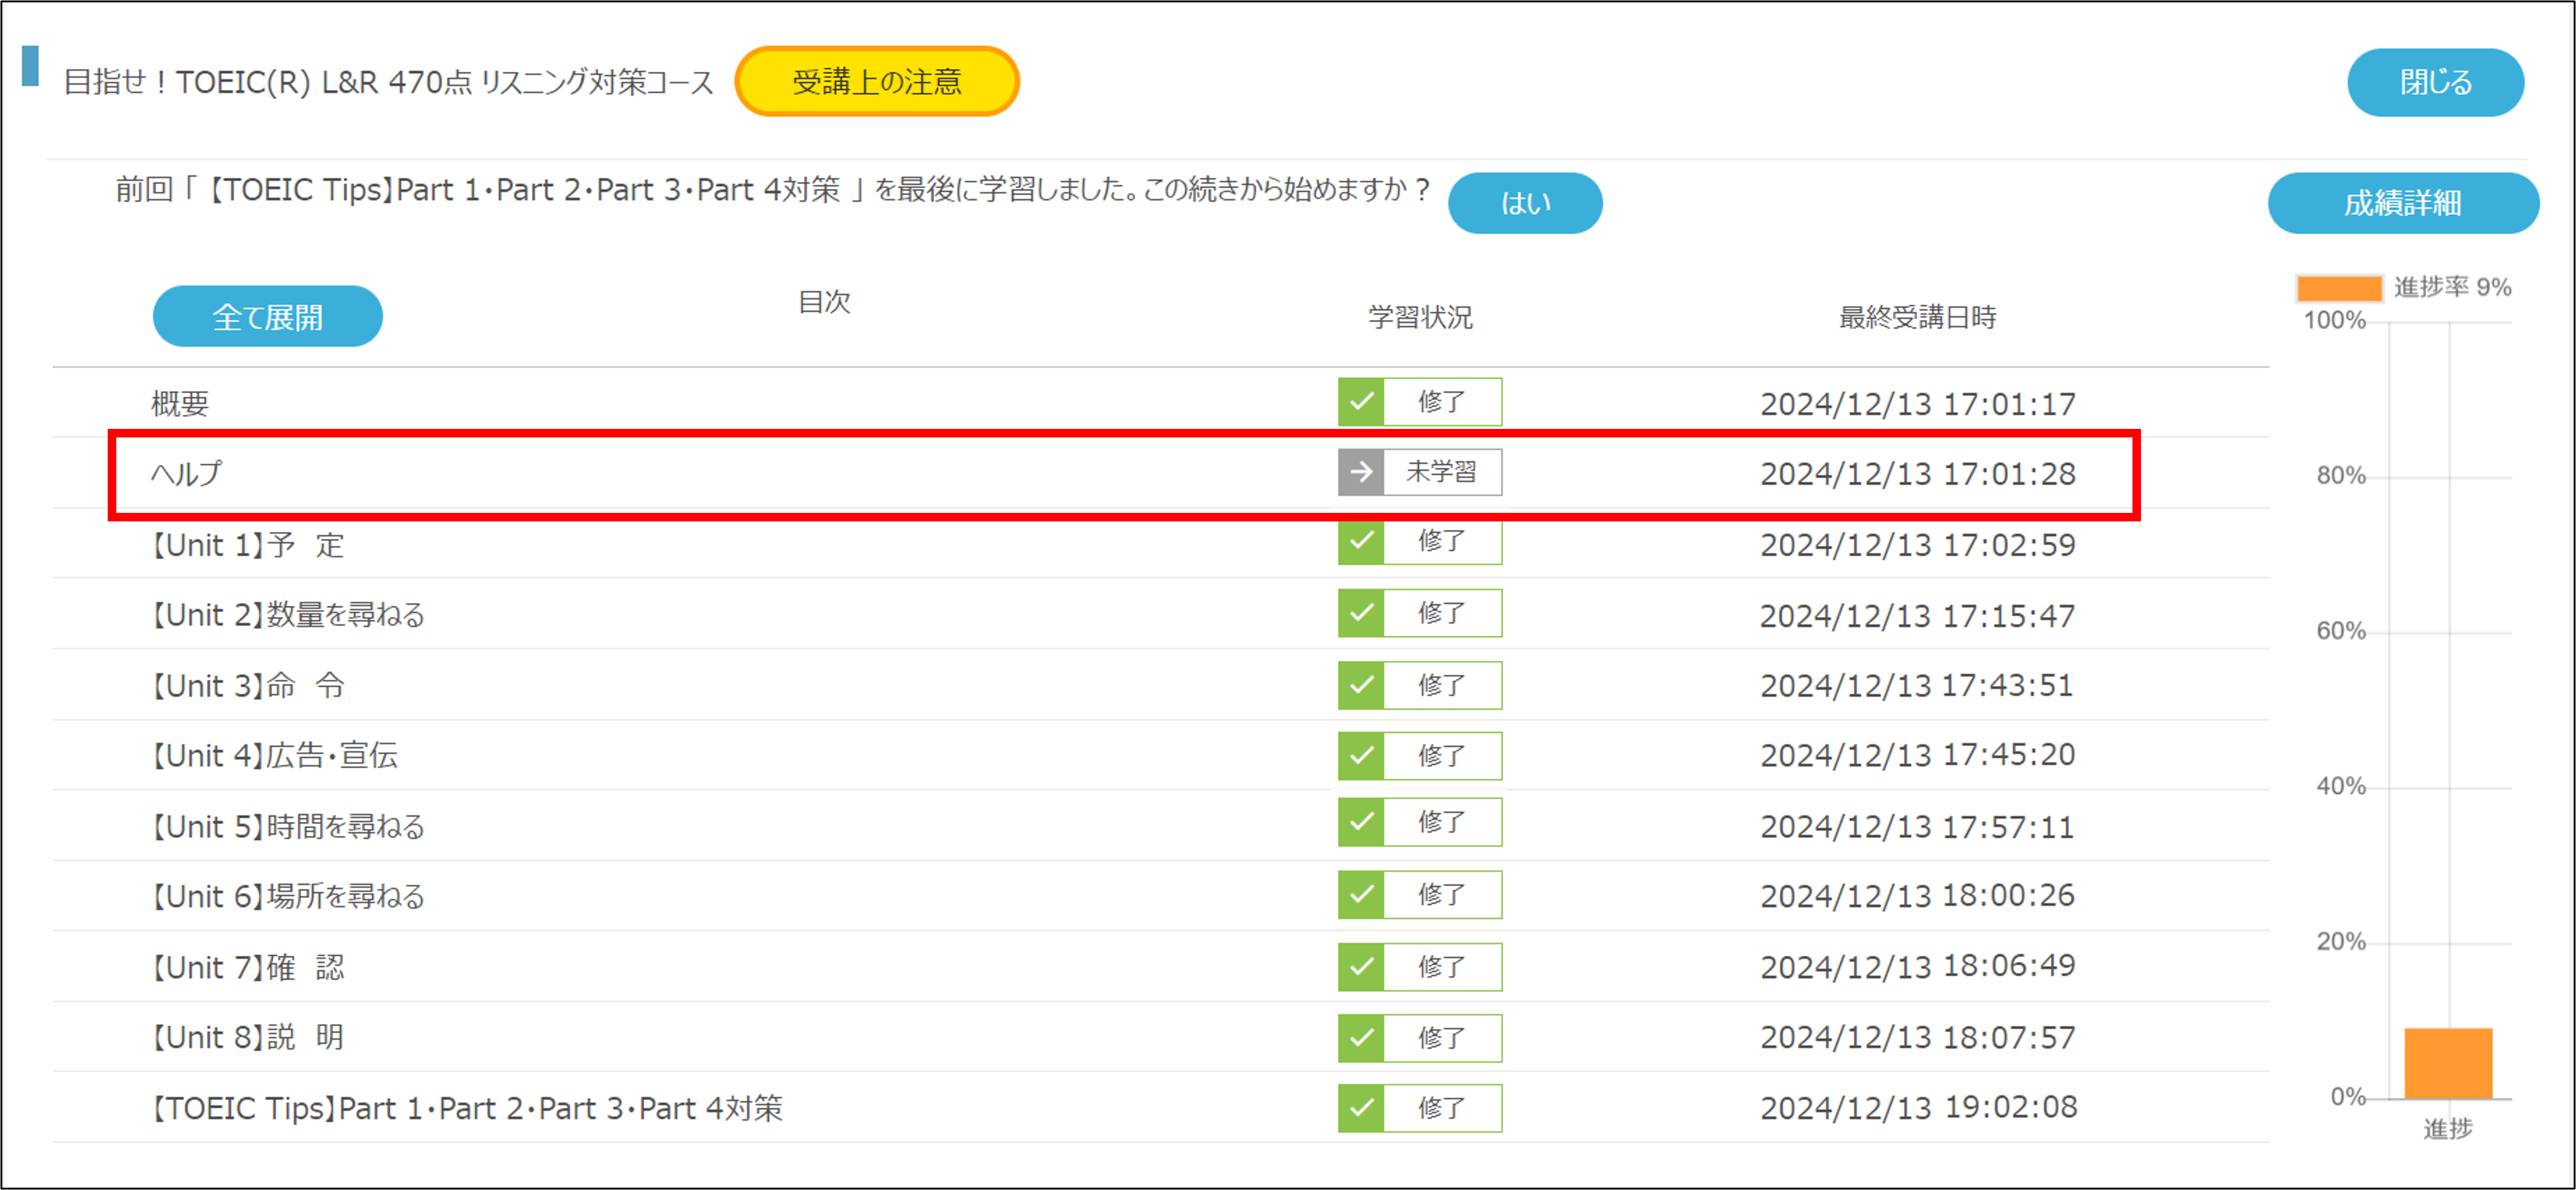Open 成績詳細 score details

pyautogui.click(x=2402, y=203)
